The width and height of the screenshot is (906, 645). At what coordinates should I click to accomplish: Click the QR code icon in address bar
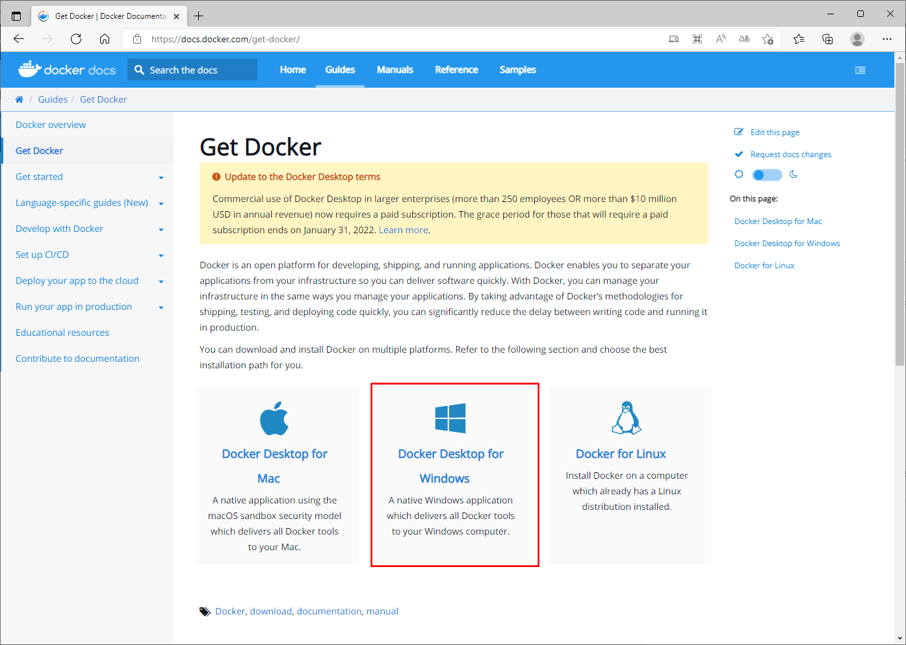tap(697, 39)
